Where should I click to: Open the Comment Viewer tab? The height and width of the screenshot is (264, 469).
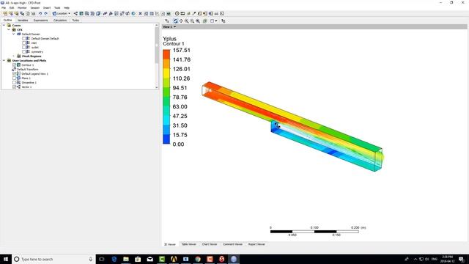[233, 244]
